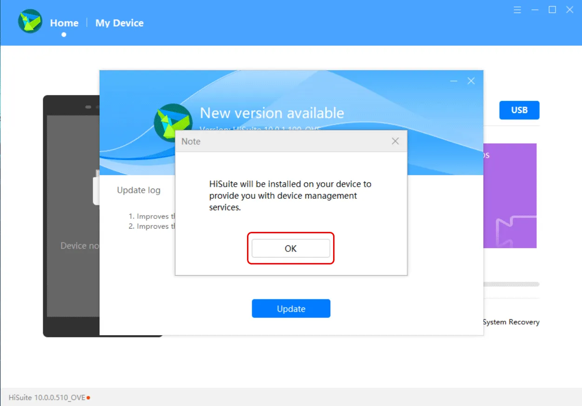Close the New version available dialog
Image resolution: width=582 pixels, height=406 pixels.
point(471,81)
